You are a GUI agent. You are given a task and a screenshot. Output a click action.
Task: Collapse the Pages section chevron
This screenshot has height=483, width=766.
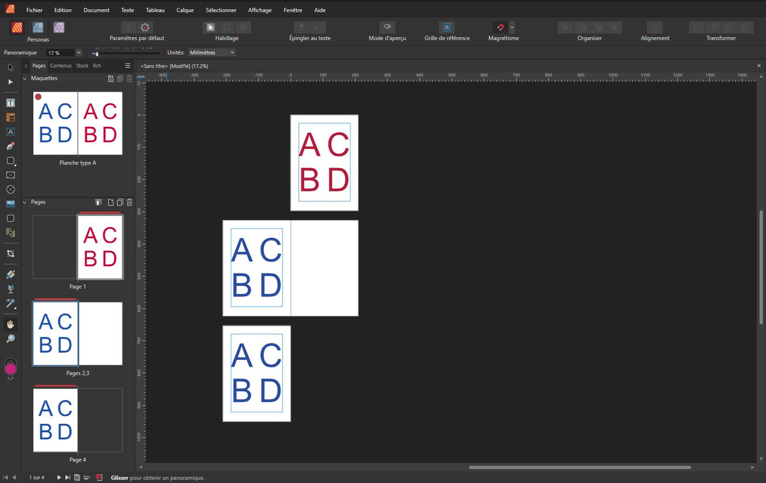point(25,202)
